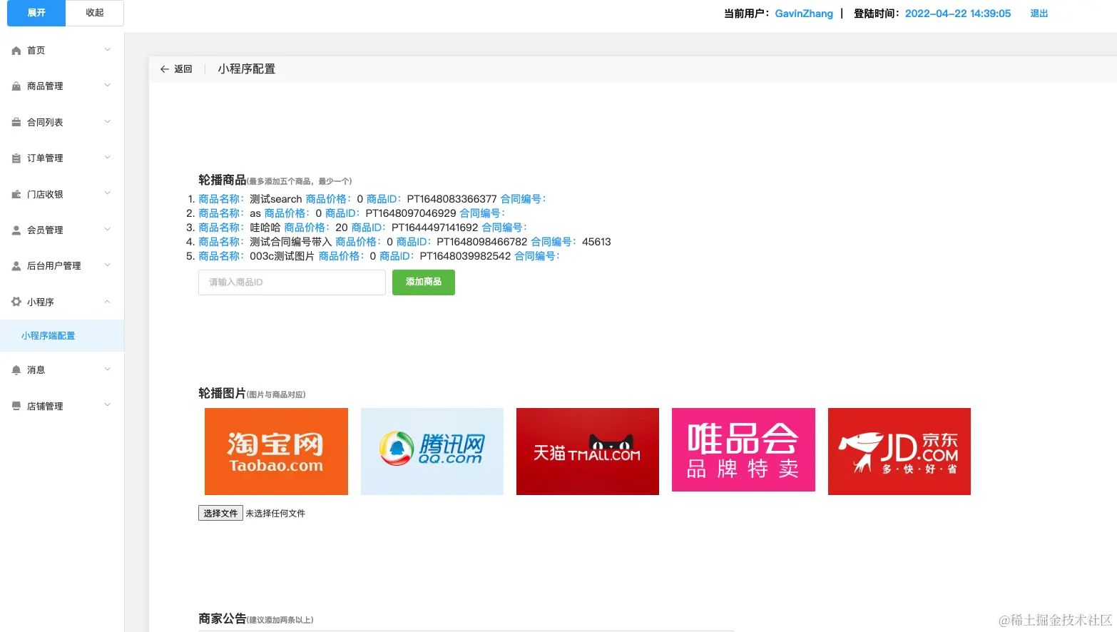
Task: Click product ID PT1648083366377
Action: (452, 199)
